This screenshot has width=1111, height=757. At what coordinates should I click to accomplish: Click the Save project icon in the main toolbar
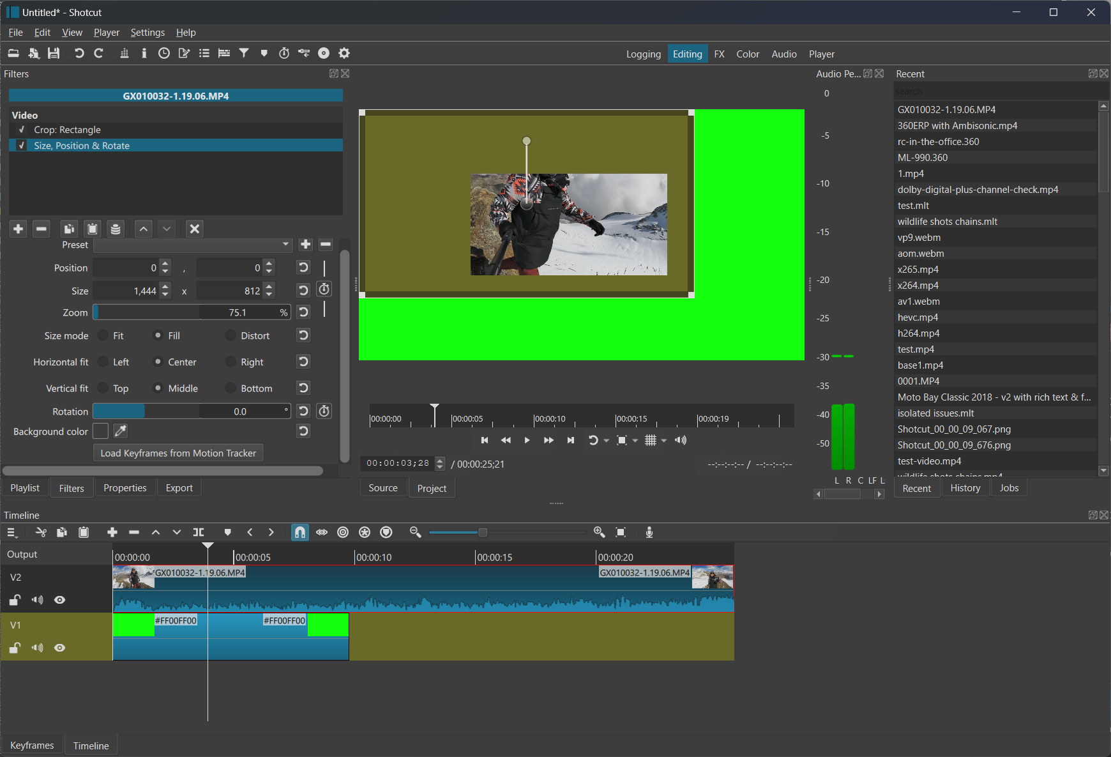tap(54, 53)
